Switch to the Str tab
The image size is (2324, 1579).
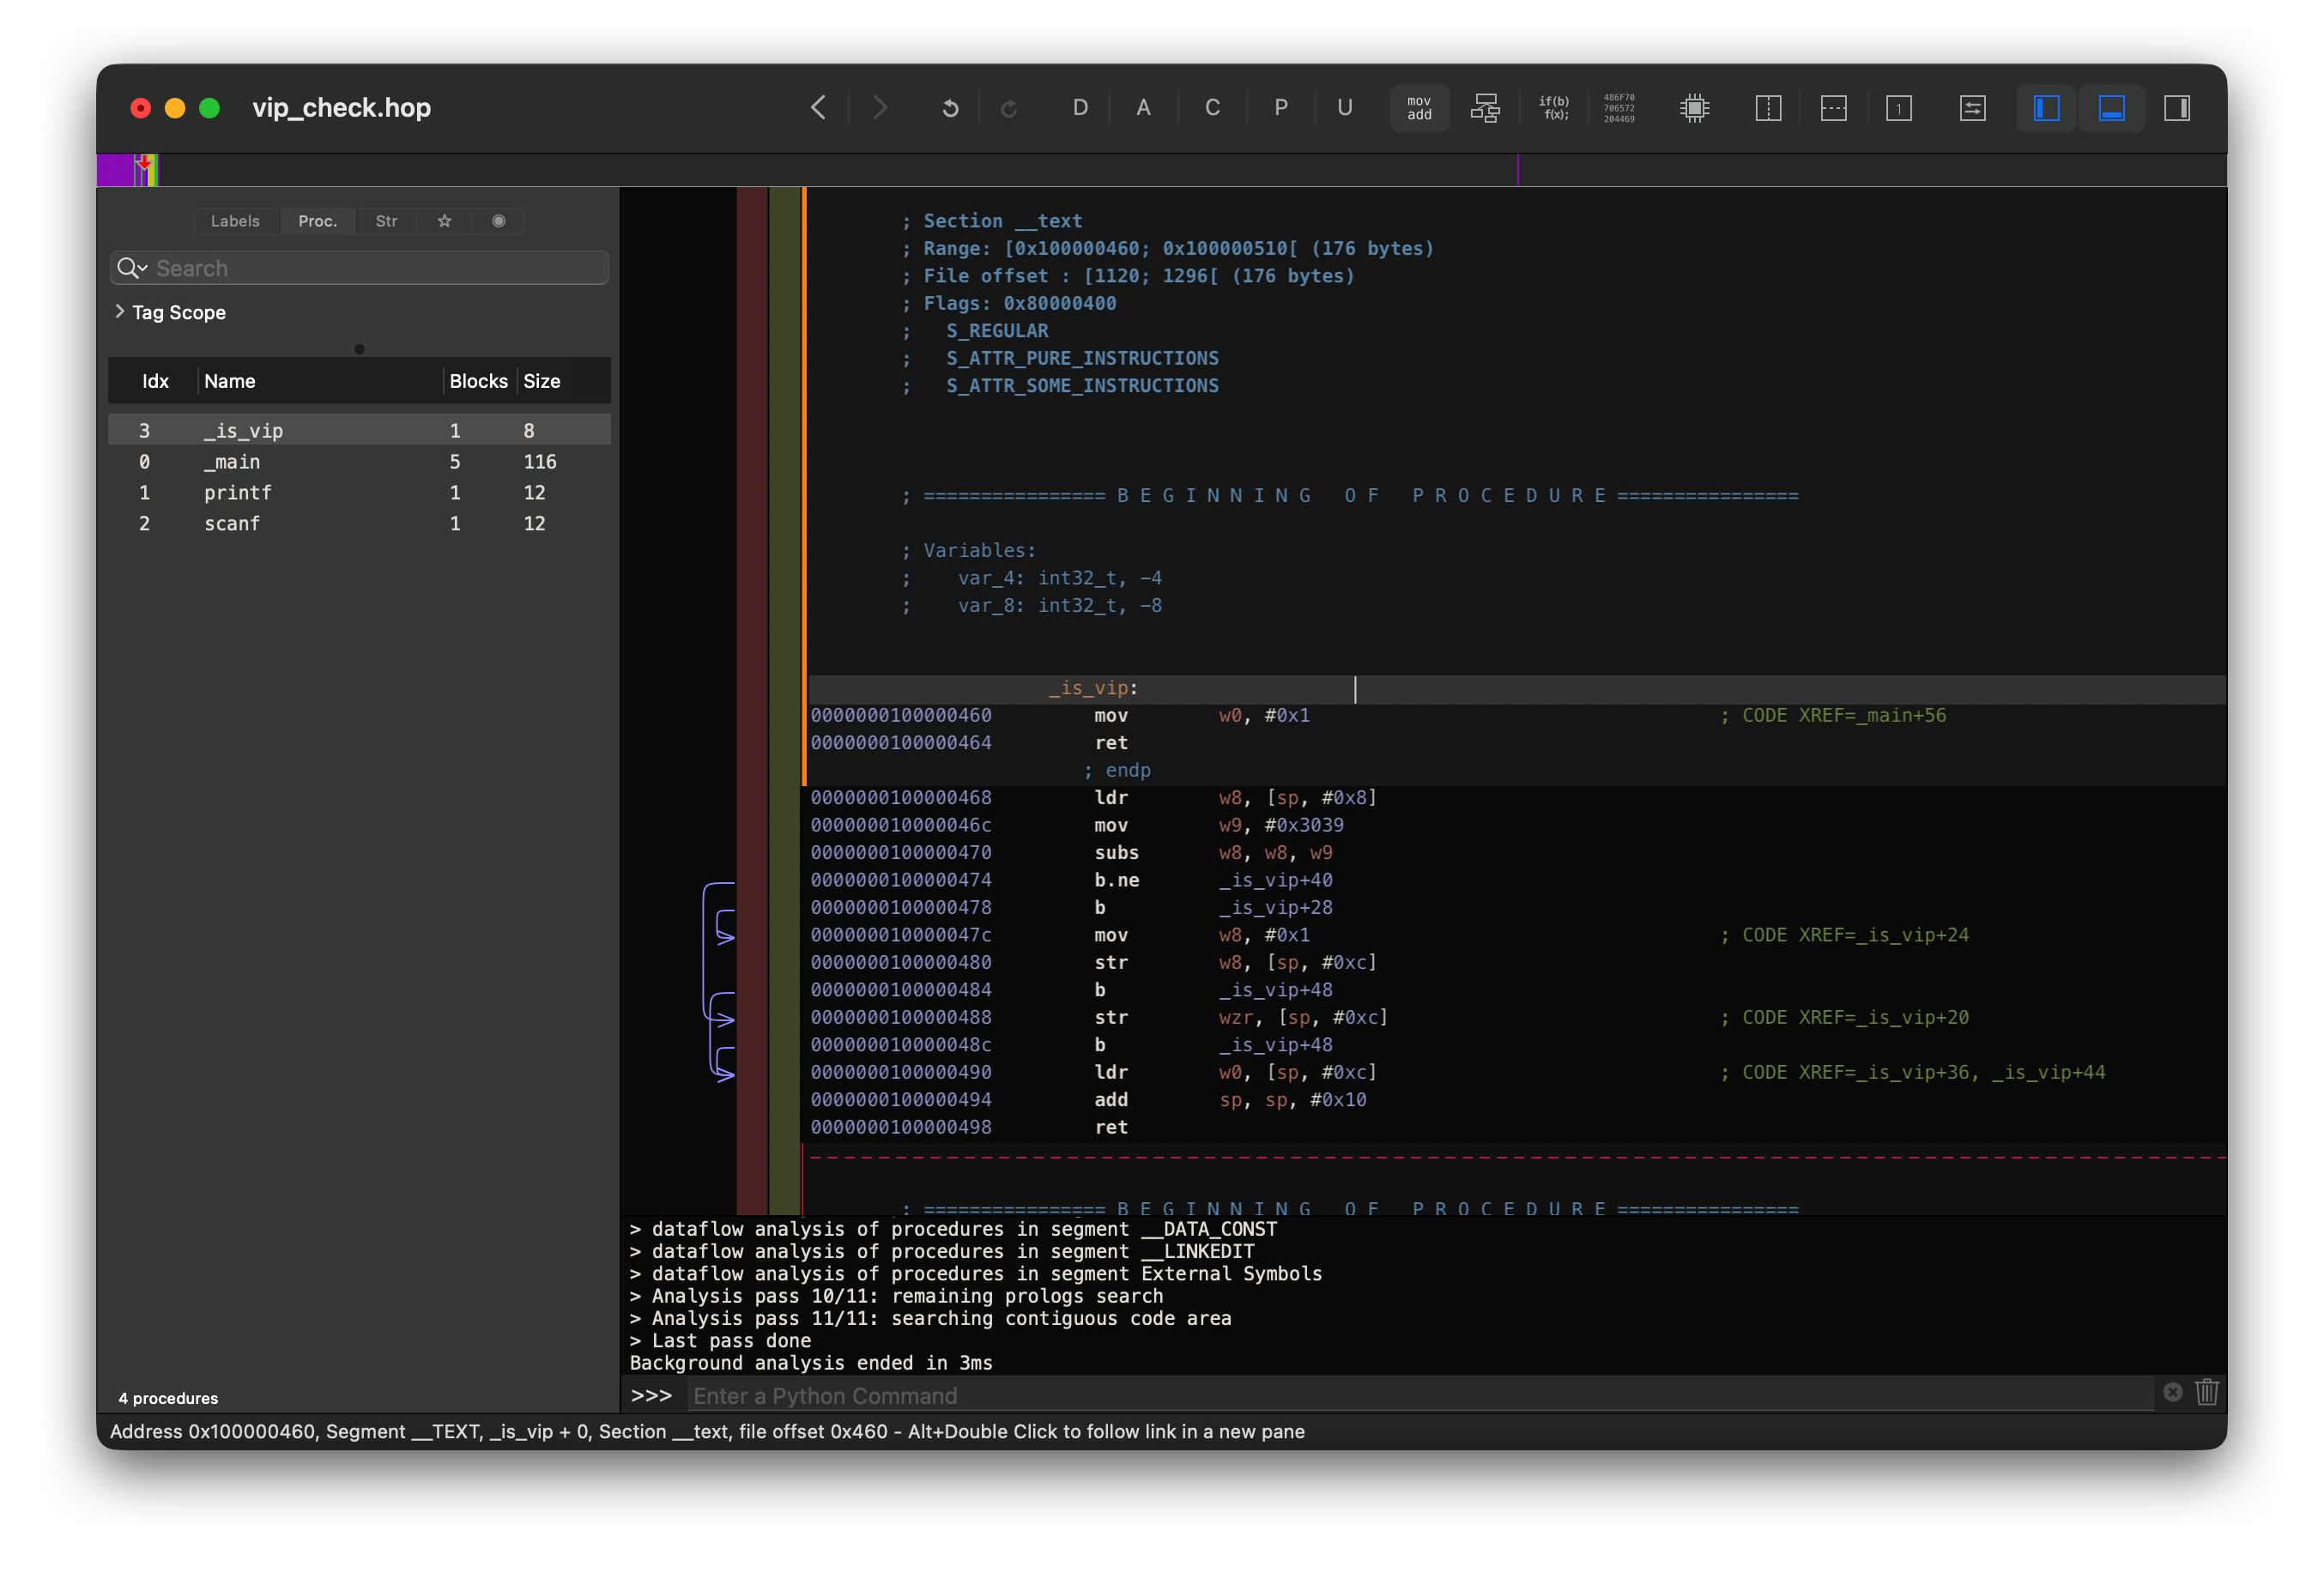tap(386, 221)
